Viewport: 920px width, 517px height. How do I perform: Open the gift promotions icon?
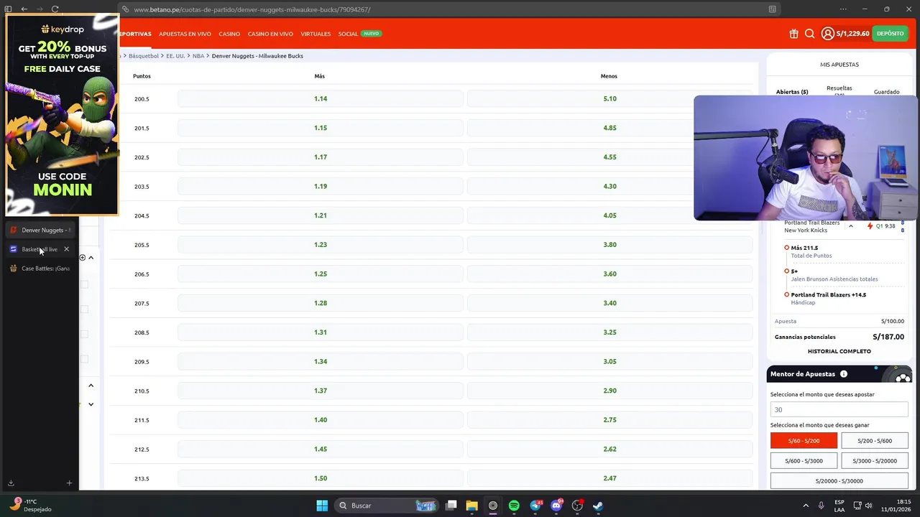[793, 34]
